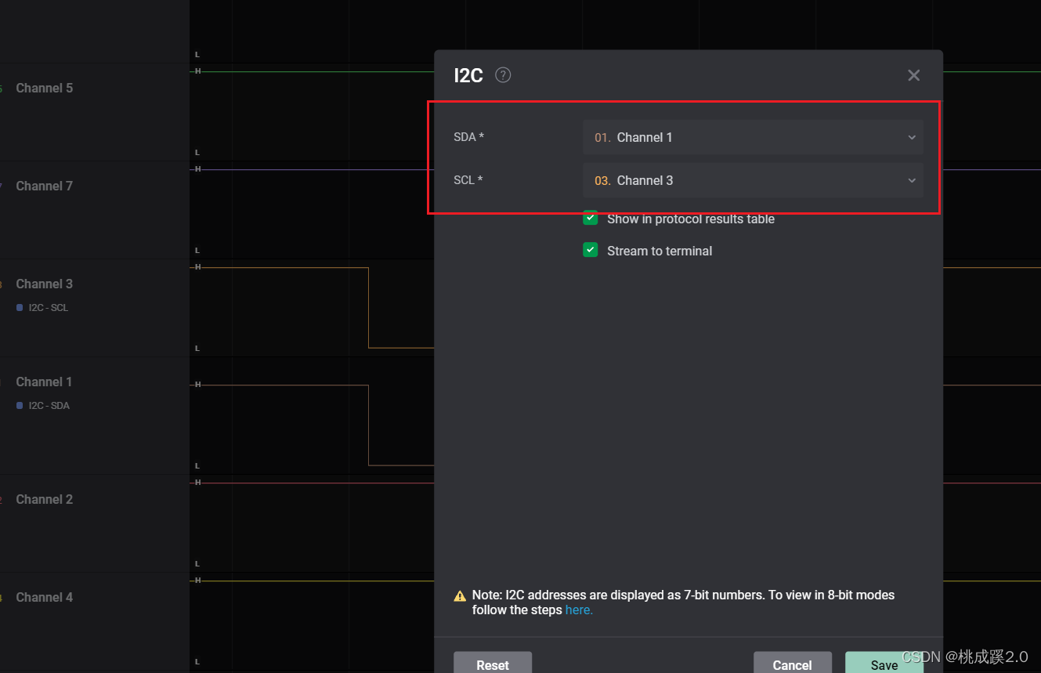The width and height of the screenshot is (1041, 673).
Task: Toggle Show in protocol results table checkbox
Action: tap(591, 218)
